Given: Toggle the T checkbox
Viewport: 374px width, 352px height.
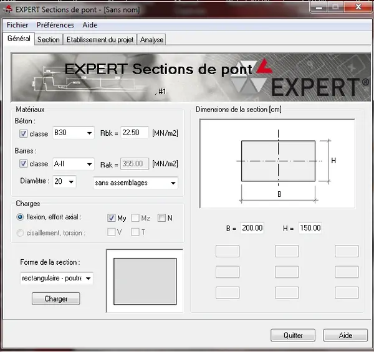Looking at the screenshot, I should click(135, 232).
